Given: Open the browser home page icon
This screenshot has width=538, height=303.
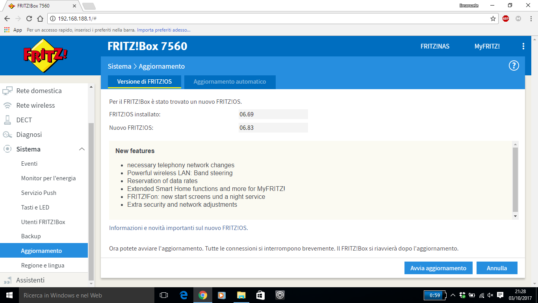Looking at the screenshot, I should [x=40, y=19].
